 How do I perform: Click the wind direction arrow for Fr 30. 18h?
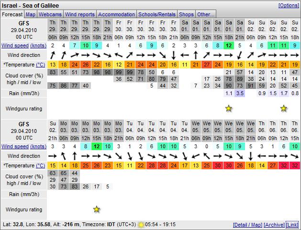[x=163, y=55]
